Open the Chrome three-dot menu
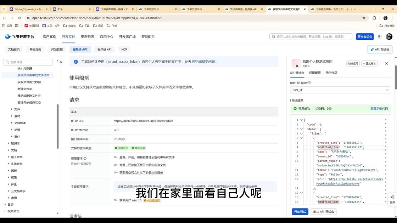 tap(393, 18)
